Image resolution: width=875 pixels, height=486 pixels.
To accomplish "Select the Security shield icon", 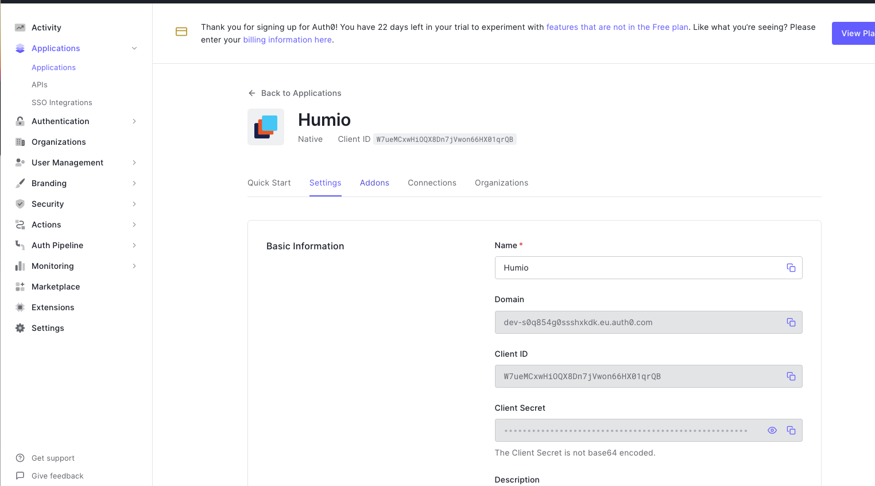I will tap(20, 204).
